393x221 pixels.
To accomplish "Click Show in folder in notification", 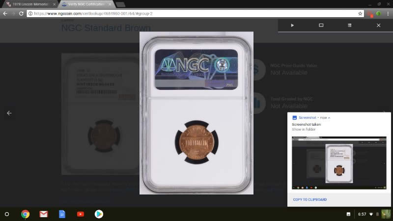I will coord(304,129).
